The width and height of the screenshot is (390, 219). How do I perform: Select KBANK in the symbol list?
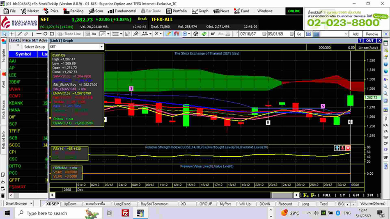click(x=16, y=103)
